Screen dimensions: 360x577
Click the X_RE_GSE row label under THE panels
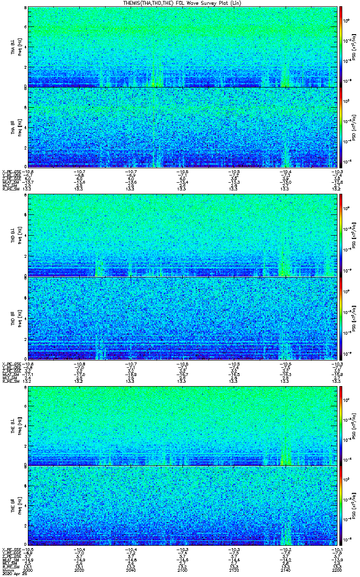tap(12, 550)
